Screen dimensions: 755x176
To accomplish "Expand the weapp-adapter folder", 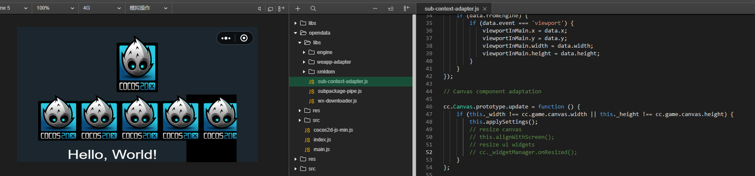I will point(304,62).
